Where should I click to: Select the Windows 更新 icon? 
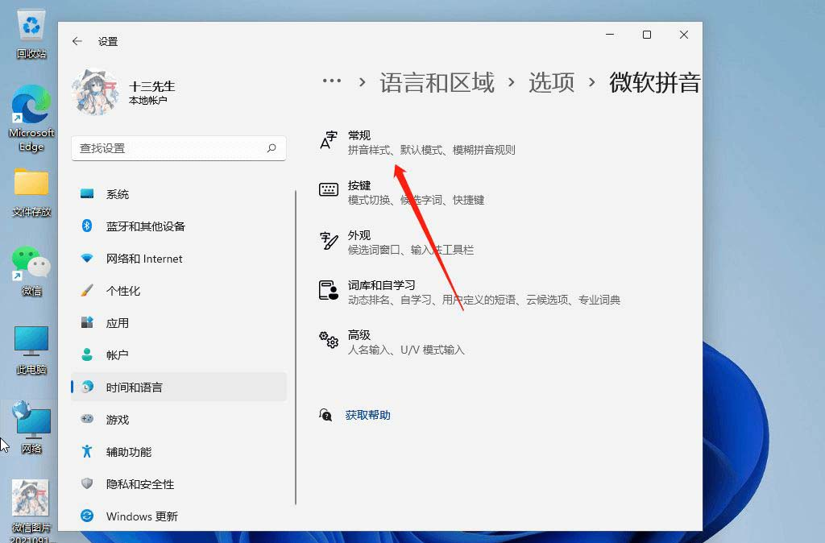coord(87,516)
